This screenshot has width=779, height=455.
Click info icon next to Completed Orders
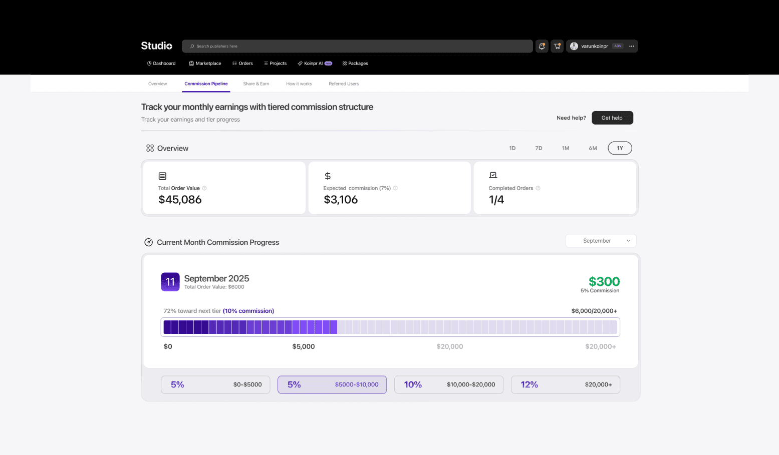(538, 188)
